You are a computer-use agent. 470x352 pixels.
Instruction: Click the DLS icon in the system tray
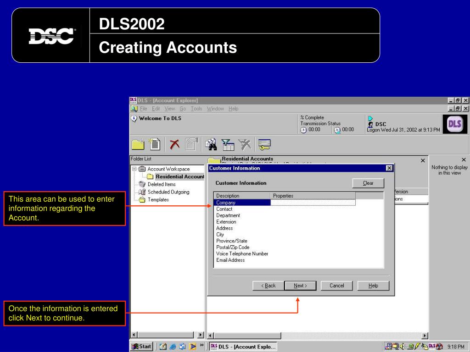(432, 346)
